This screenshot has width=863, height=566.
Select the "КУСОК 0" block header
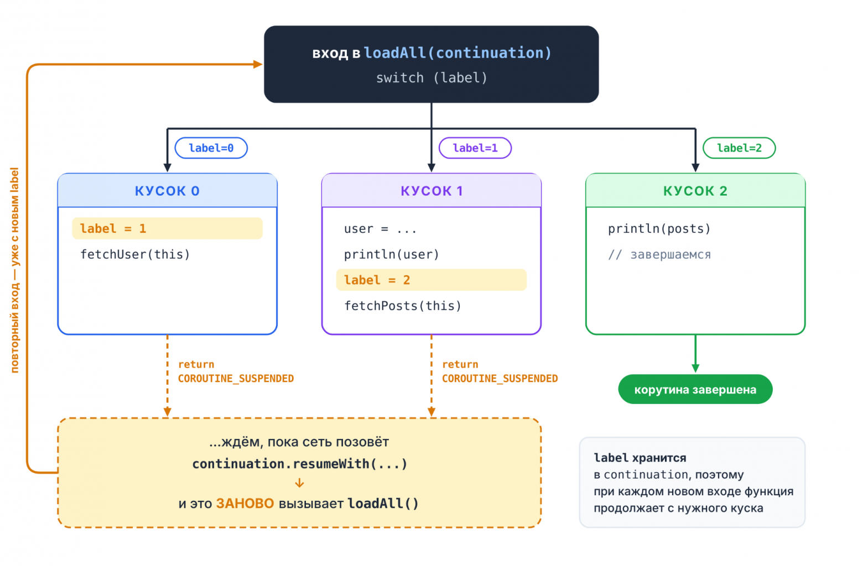pyautogui.click(x=167, y=191)
